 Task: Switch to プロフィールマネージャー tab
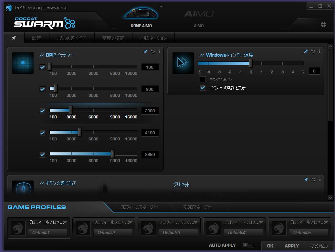[x=140, y=207]
